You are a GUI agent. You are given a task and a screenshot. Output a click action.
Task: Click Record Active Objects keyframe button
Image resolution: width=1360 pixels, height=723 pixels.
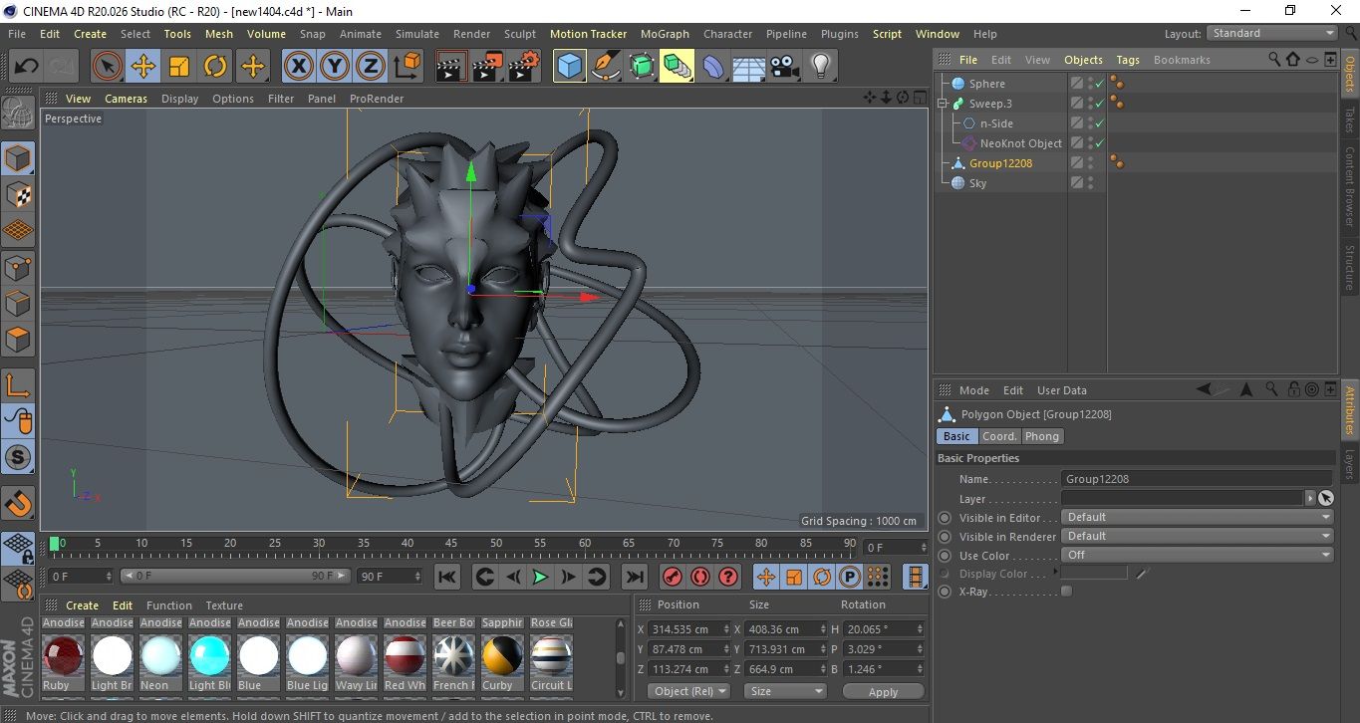673,577
